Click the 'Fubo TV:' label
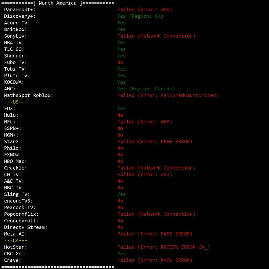This screenshot has width=269, height=269. pyautogui.click(x=15, y=63)
